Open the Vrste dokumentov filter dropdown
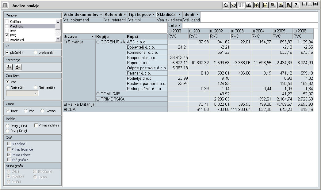The image size is (321, 190). click(x=101, y=14)
